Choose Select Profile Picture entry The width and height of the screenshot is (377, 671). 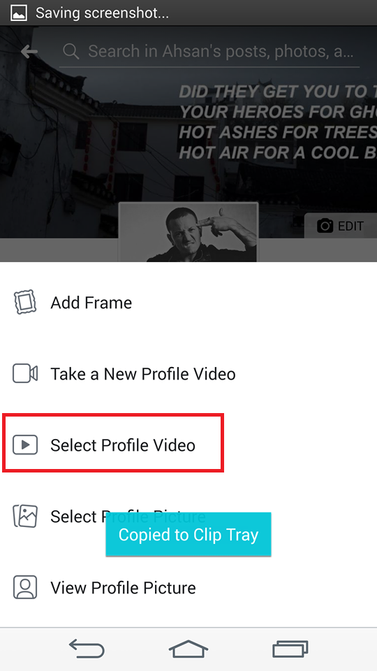click(x=188, y=516)
